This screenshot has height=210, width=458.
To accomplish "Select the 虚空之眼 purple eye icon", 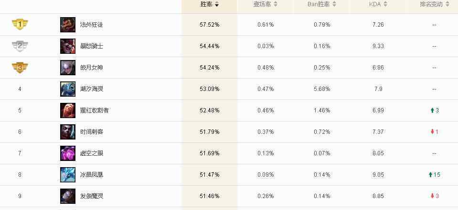I will click(x=68, y=153).
